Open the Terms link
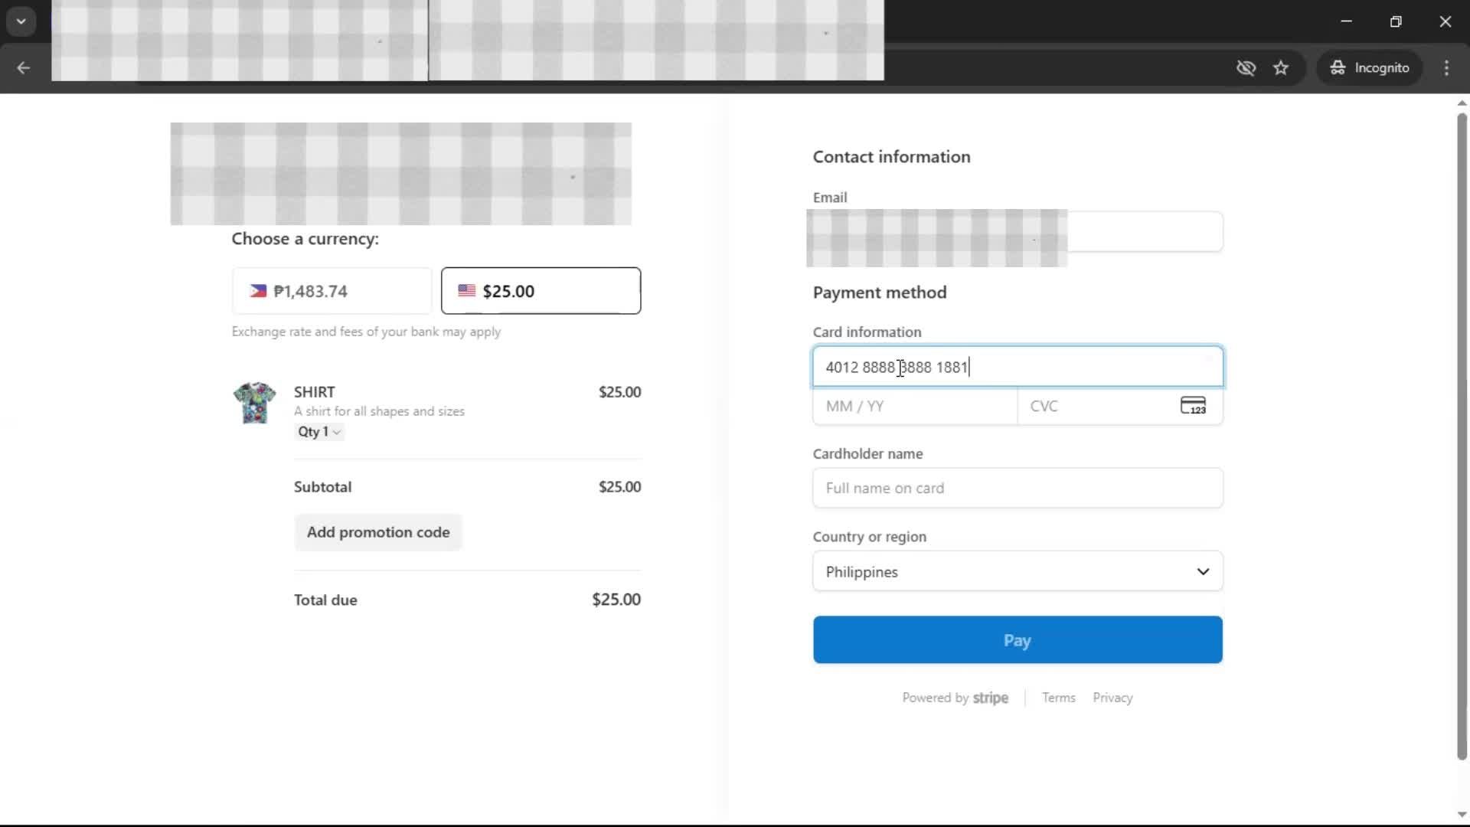The image size is (1470, 827). point(1058,698)
